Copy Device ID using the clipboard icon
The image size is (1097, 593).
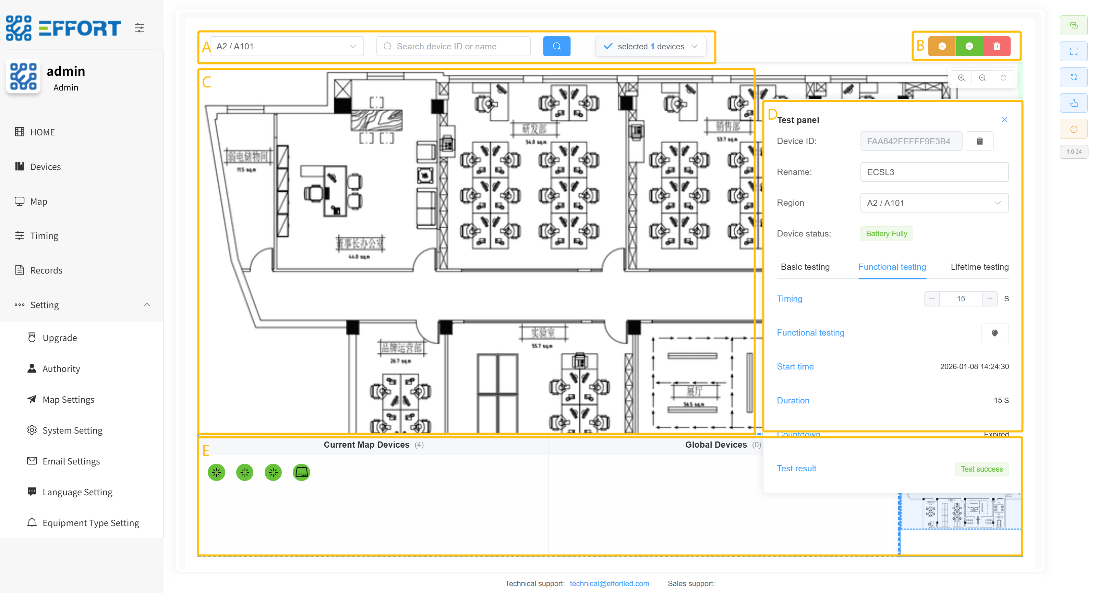point(979,141)
